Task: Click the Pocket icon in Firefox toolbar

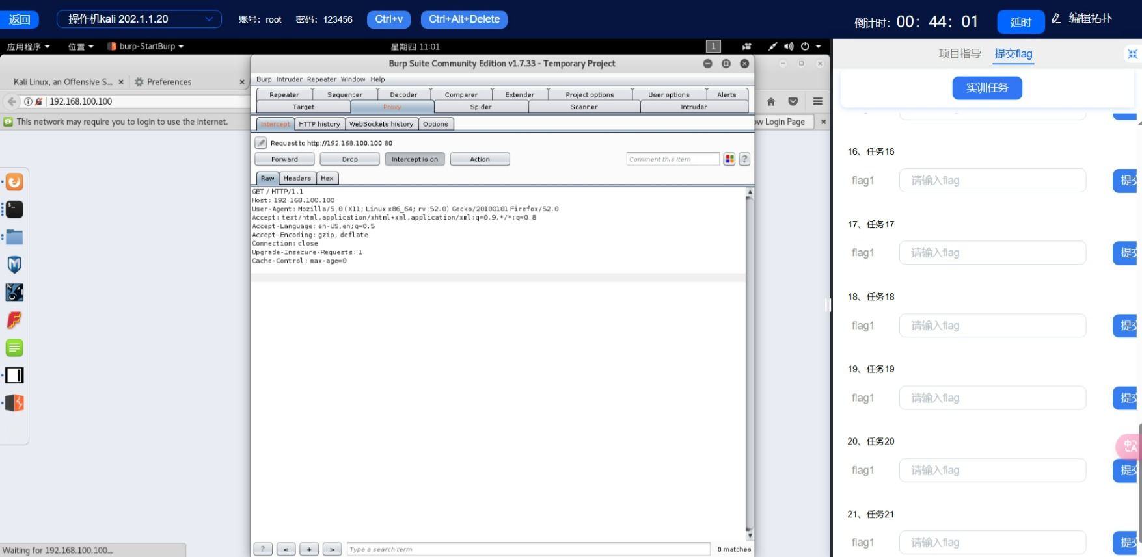Action: pos(793,101)
